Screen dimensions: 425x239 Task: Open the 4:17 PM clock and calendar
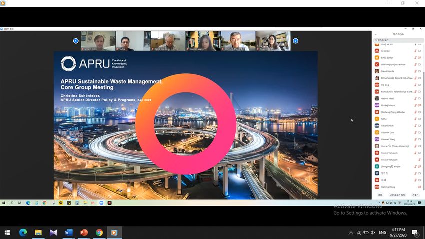click(x=398, y=233)
